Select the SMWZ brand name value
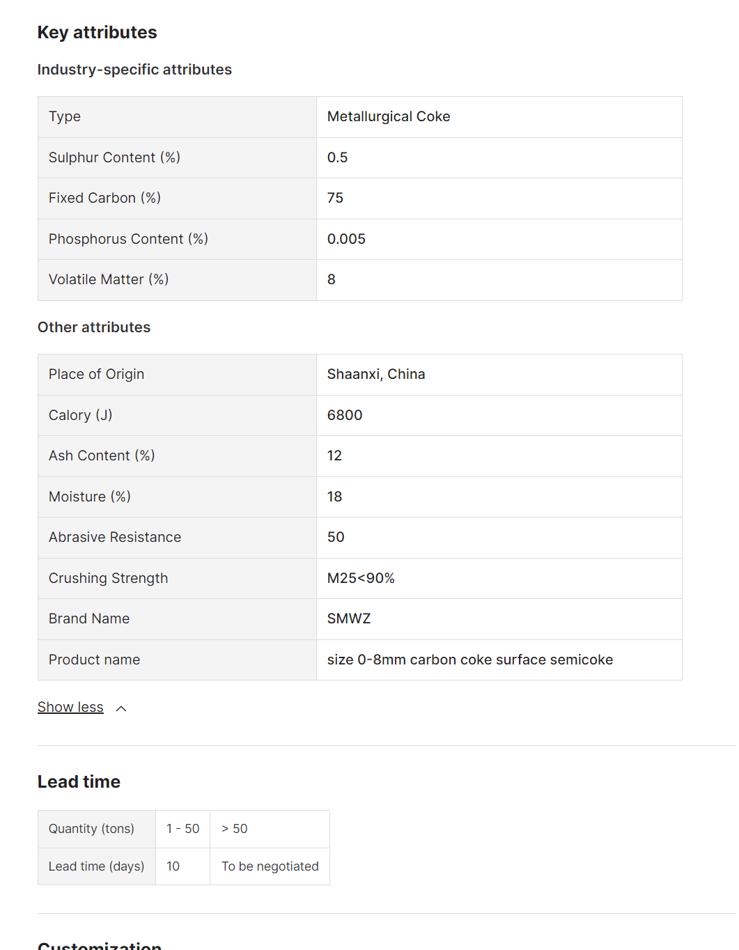The image size is (739, 950). pos(349,619)
